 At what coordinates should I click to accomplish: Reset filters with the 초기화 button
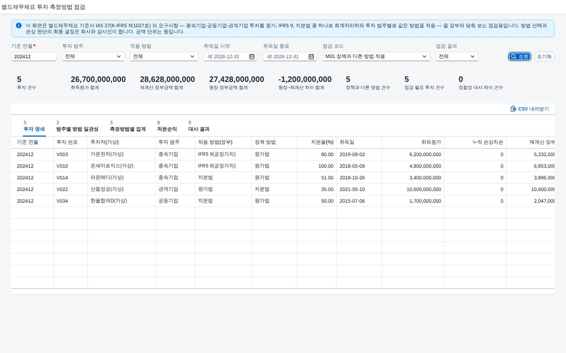pyautogui.click(x=544, y=56)
